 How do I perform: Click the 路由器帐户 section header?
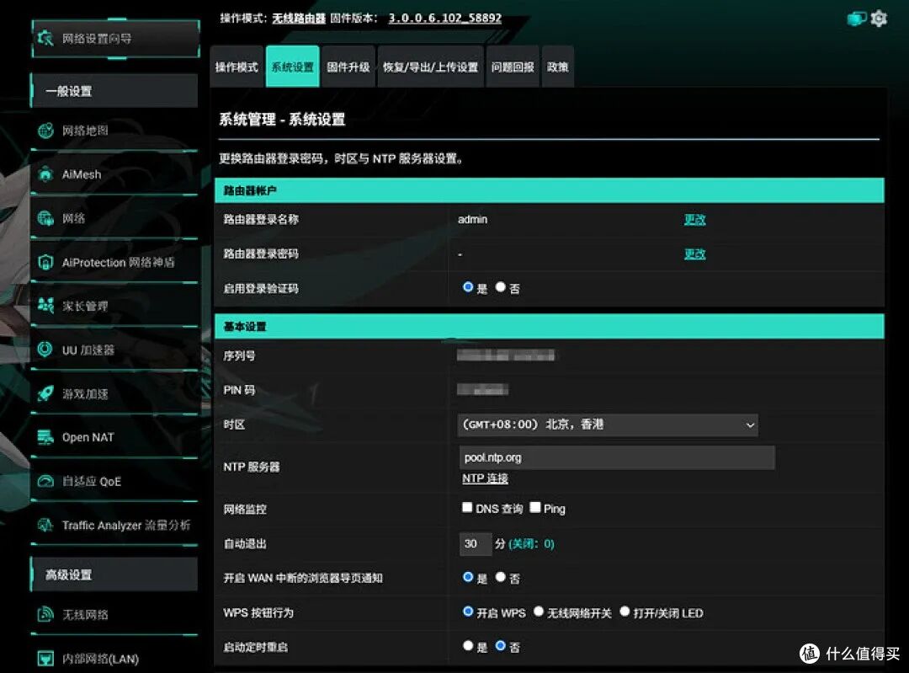pyautogui.click(x=549, y=190)
